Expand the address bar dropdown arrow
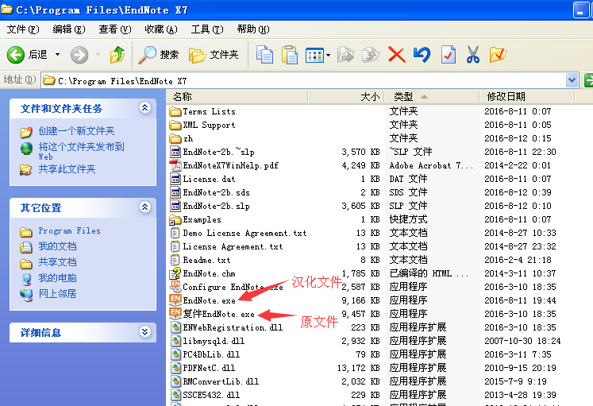This screenshot has width=593, height=406. [x=572, y=80]
